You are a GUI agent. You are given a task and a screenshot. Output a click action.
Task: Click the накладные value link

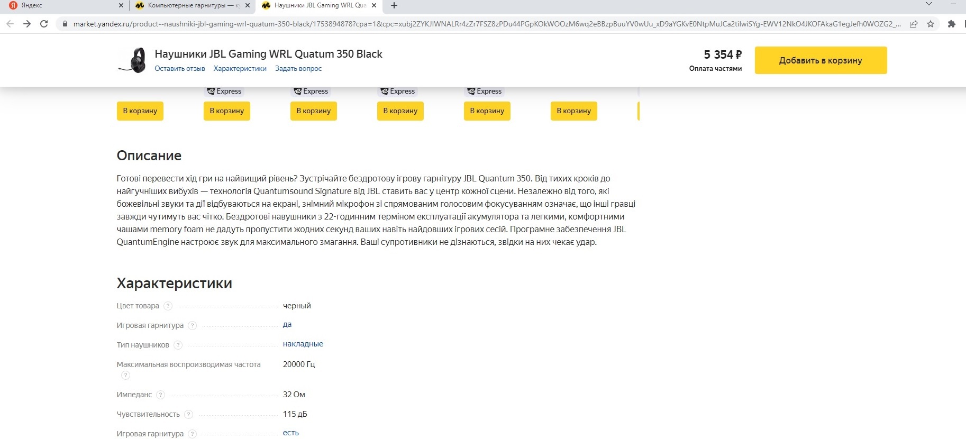pyautogui.click(x=303, y=344)
